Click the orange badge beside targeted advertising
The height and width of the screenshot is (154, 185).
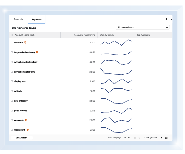(37, 52)
